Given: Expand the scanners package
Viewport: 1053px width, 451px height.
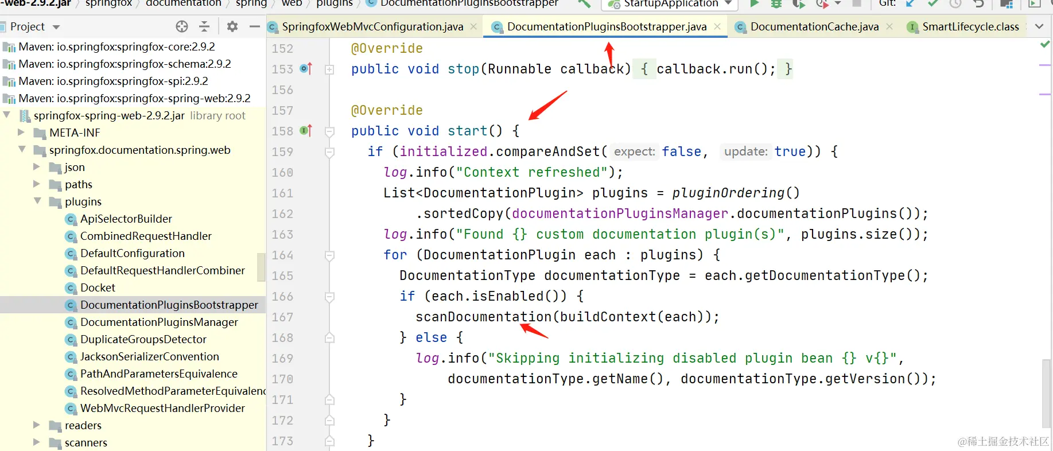Looking at the screenshot, I should point(37,442).
